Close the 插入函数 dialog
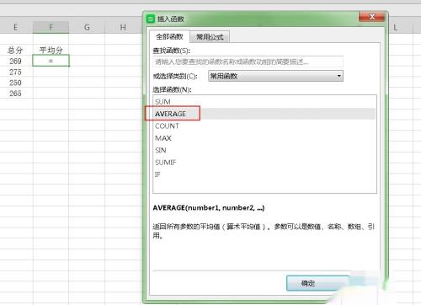The height and width of the screenshot is (305, 421). pyautogui.click(x=372, y=17)
